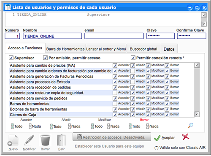The image size is (211, 156).
Task: Toggle Permitir conexión remota checkbox
Action: [133, 58]
